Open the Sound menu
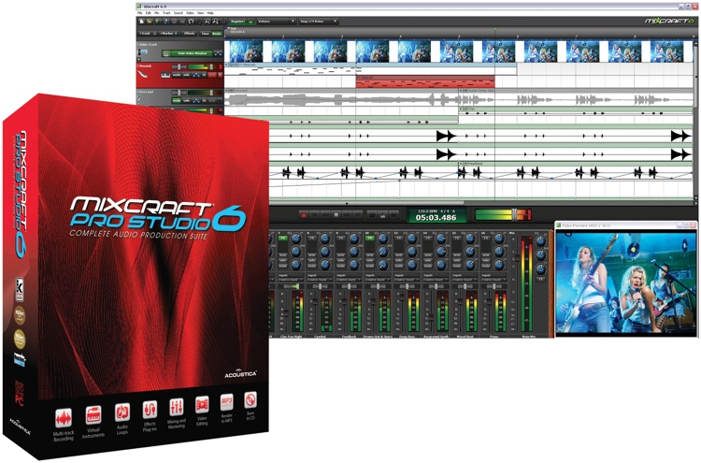This screenshot has width=701, height=463. (176, 12)
